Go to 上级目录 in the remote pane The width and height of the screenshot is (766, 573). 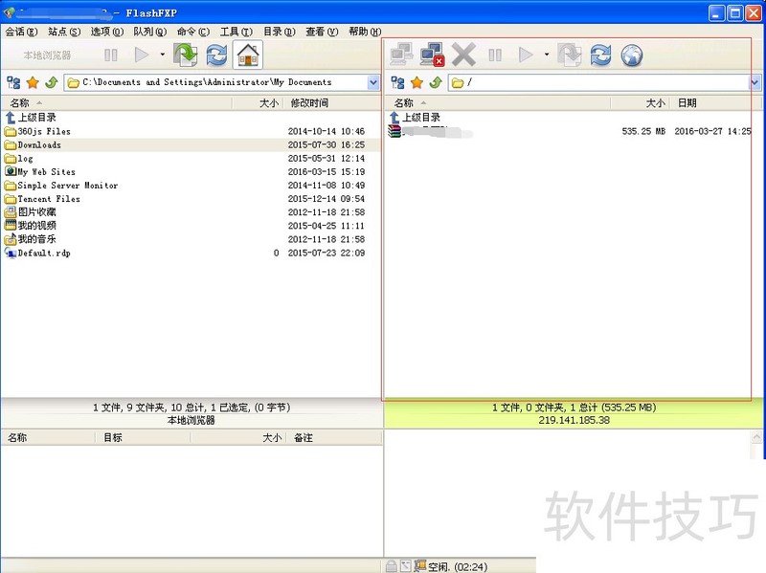[x=420, y=118]
